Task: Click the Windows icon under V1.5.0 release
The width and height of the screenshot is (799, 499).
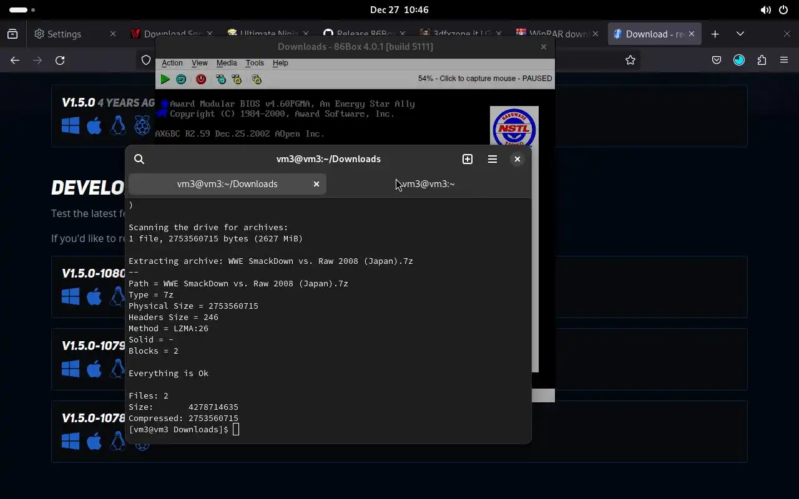Action: click(71, 126)
